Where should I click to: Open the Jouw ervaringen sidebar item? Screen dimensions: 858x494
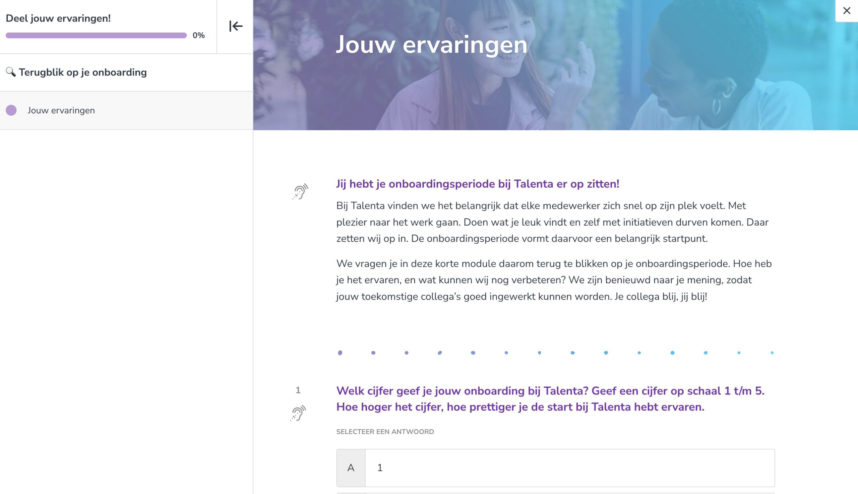click(x=61, y=110)
